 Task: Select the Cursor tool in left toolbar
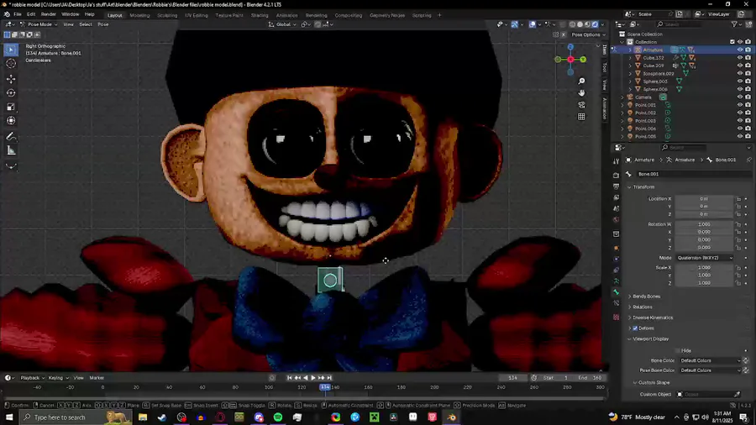tap(11, 64)
